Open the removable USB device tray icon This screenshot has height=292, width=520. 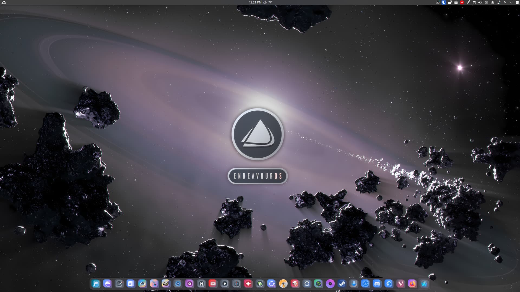click(x=493, y=2)
